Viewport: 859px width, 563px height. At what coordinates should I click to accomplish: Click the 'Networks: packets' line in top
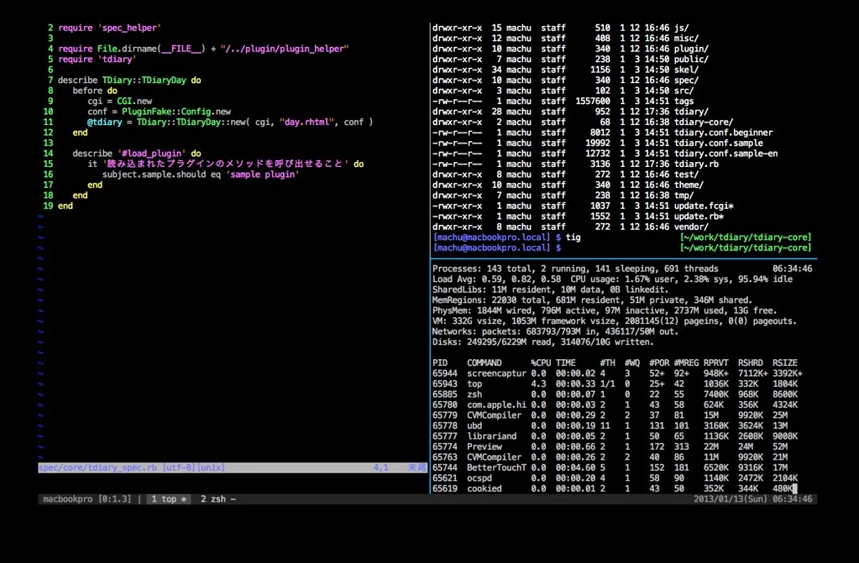click(555, 331)
